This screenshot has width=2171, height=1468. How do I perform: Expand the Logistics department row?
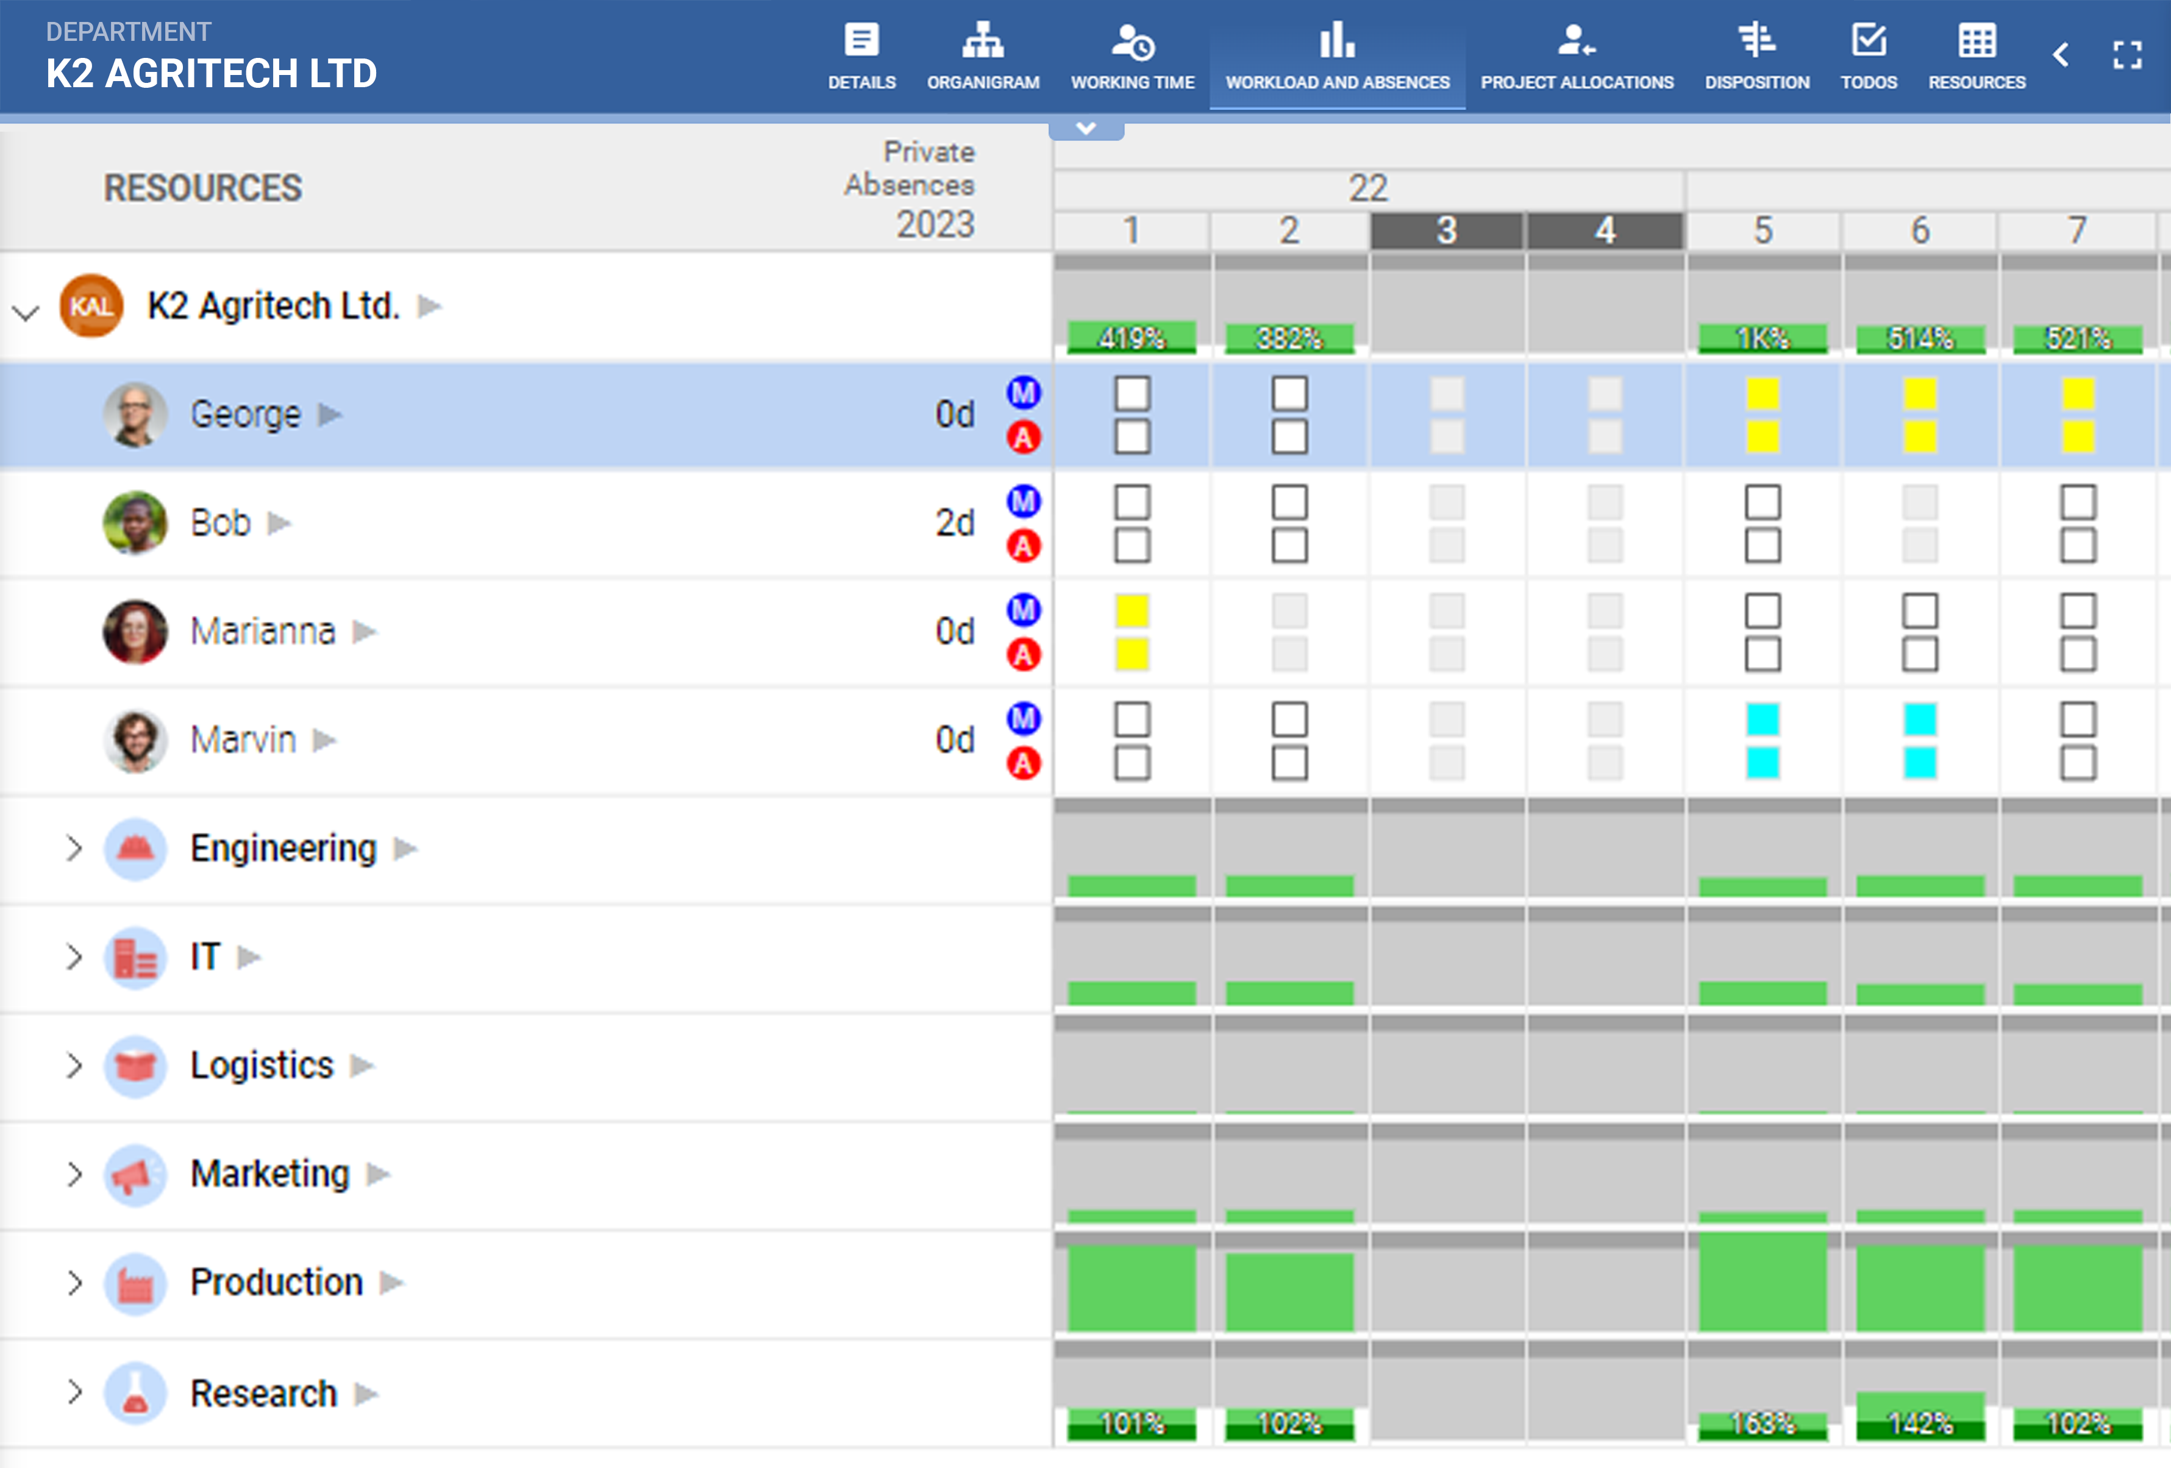[75, 1066]
